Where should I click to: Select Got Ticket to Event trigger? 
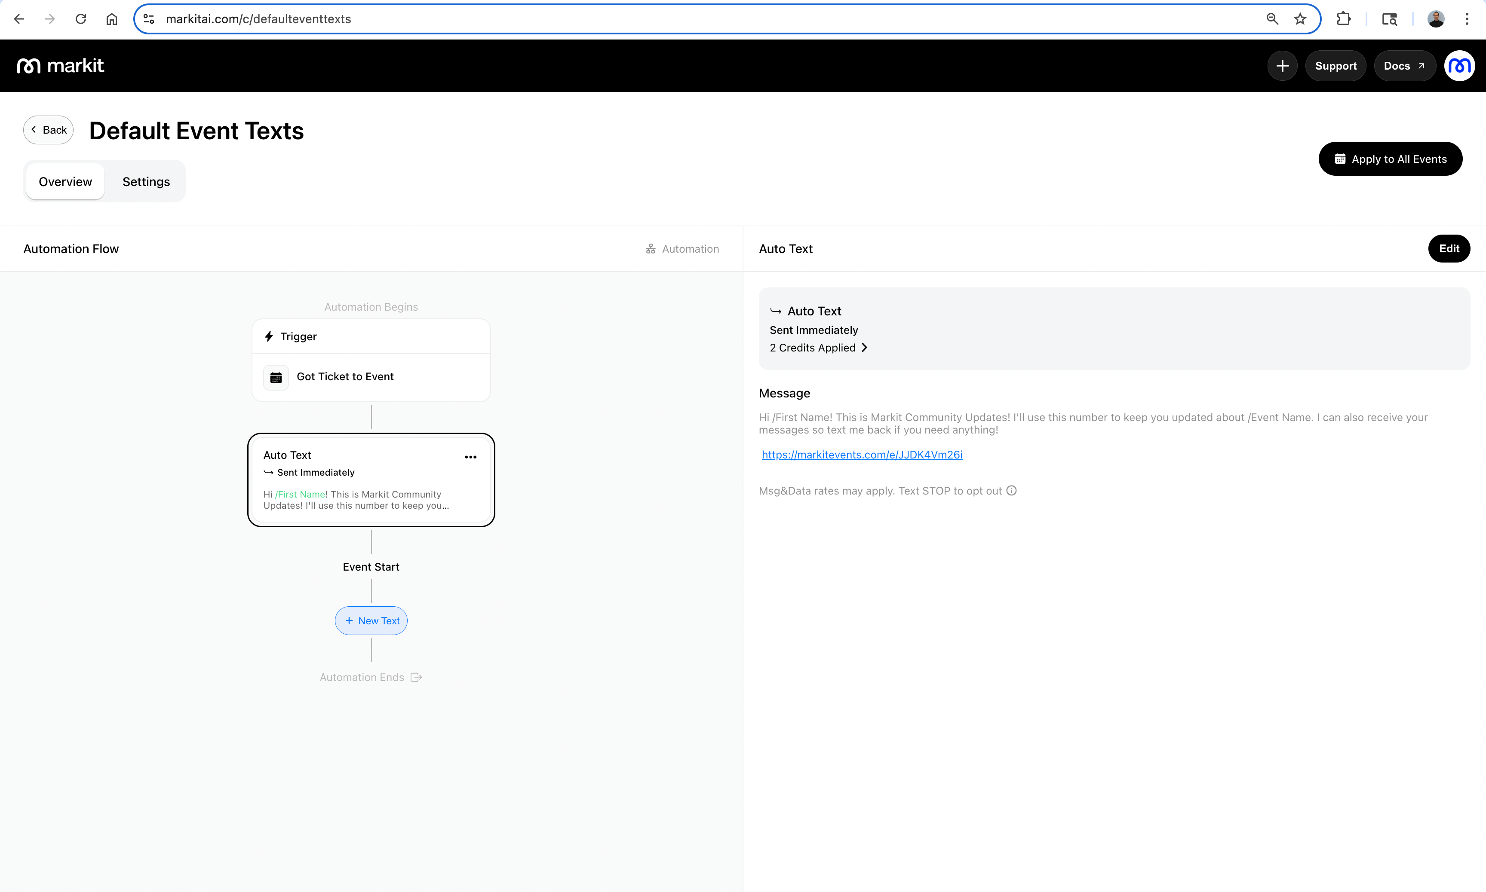tap(371, 377)
